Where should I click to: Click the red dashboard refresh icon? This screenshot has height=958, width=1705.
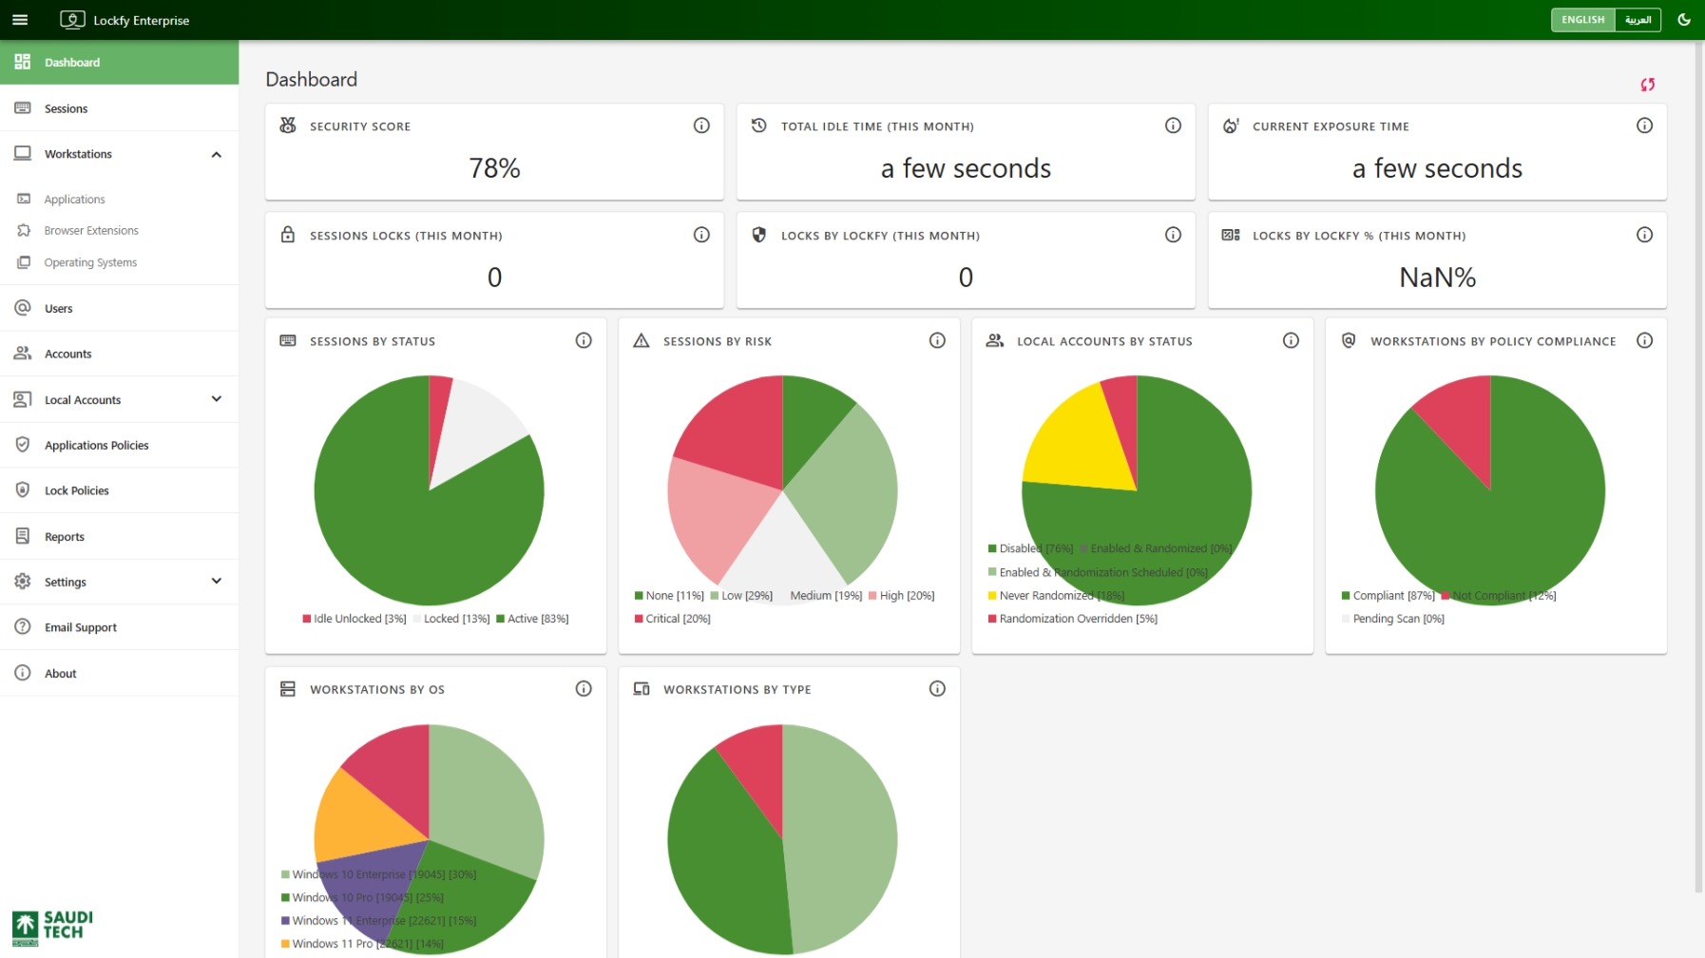pos(1647,85)
